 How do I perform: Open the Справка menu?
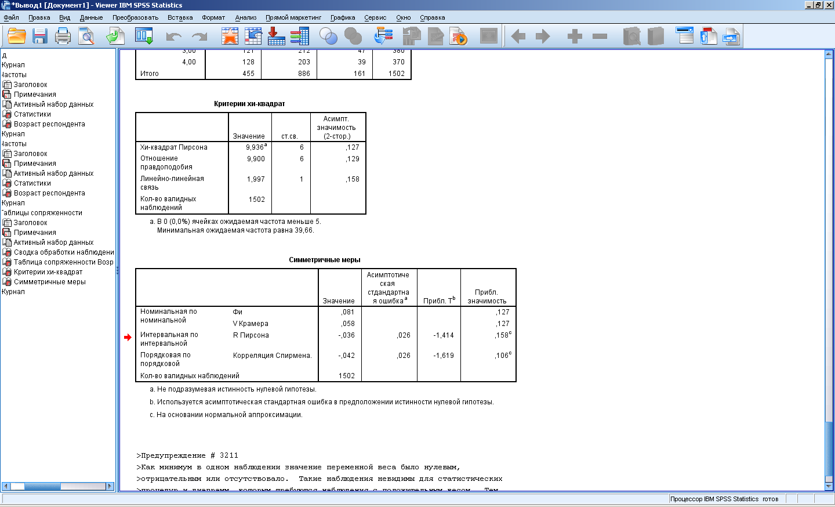[x=433, y=17]
